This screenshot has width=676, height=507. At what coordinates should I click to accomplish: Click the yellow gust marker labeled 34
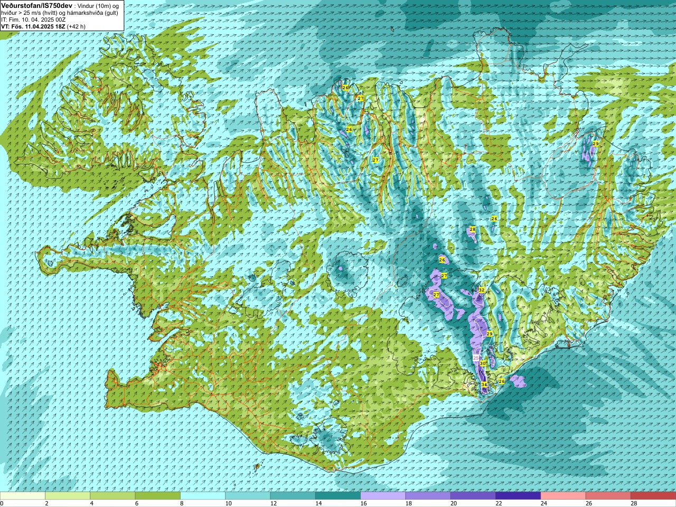[x=484, y=385]
